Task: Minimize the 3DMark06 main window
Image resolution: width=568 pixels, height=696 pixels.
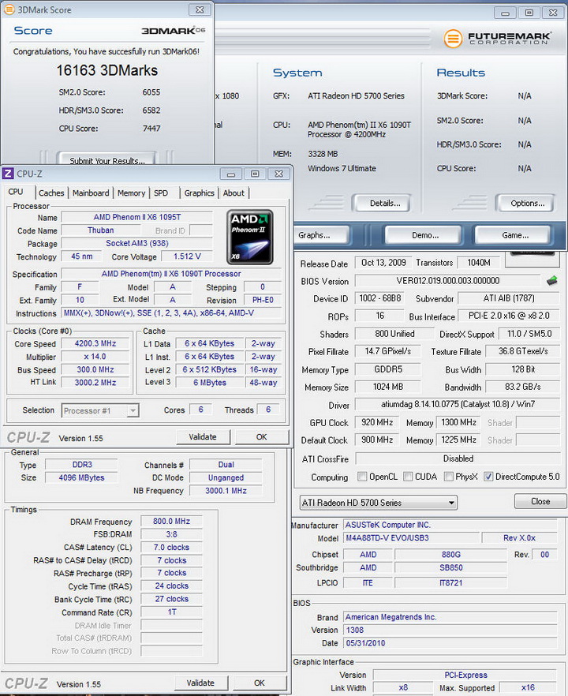Action: pos(505,13)
